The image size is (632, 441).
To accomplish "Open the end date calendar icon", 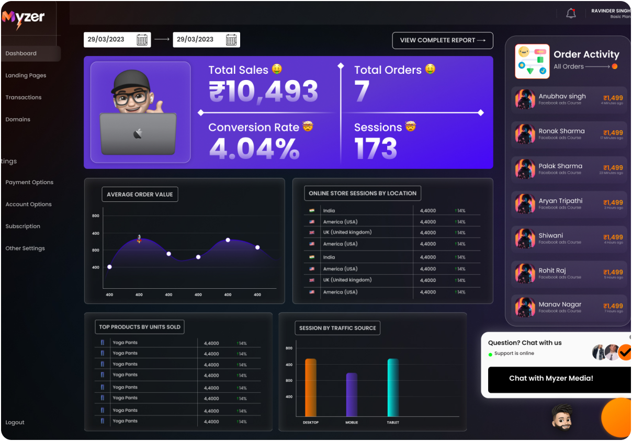I will coord(231,40).
